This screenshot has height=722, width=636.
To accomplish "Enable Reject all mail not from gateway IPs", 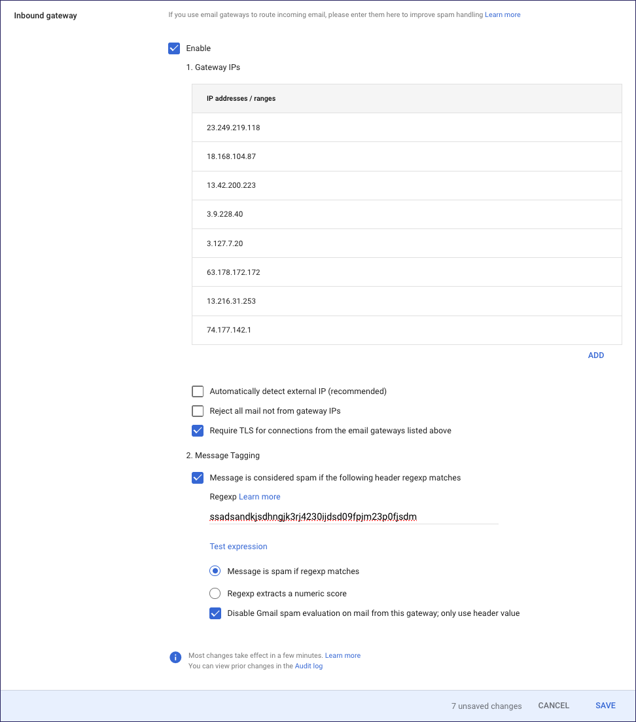I will pos(197,410).
